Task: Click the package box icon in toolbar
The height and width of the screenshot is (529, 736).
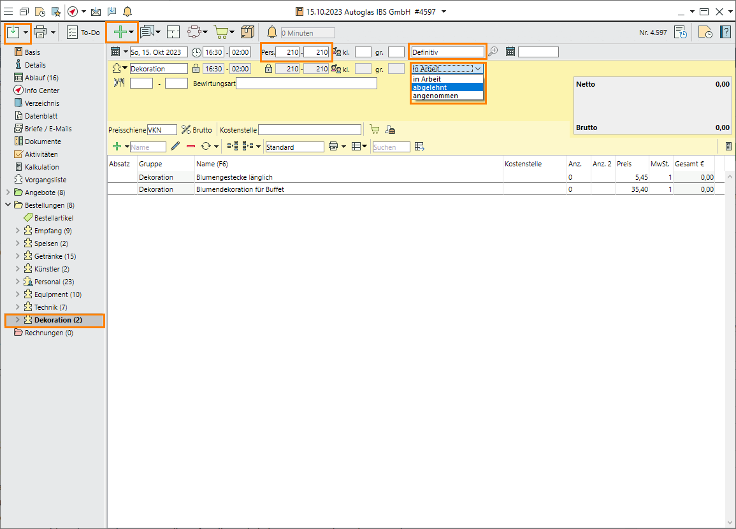Action: [x=248, y=33]
